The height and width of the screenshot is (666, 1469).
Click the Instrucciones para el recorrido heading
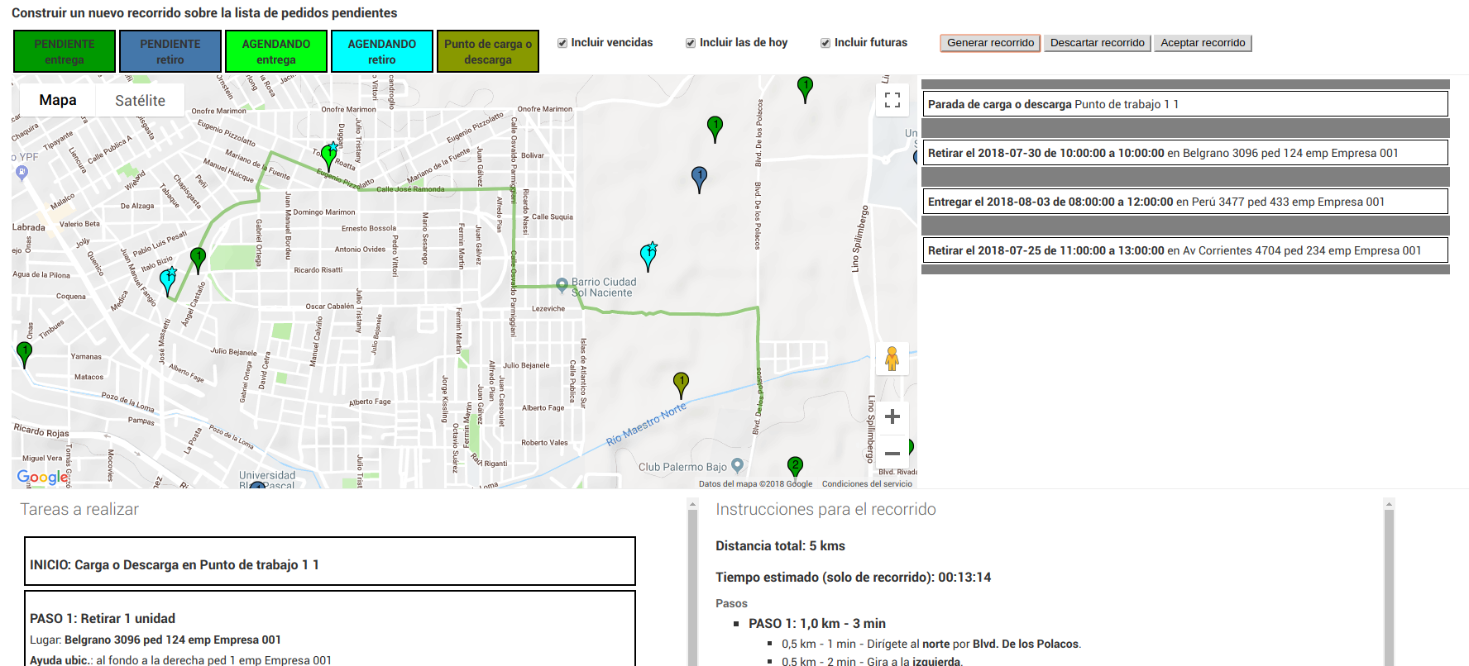(x=825, y=509)
